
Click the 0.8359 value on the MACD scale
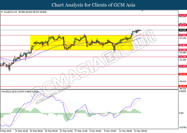[x=182, y=92]
